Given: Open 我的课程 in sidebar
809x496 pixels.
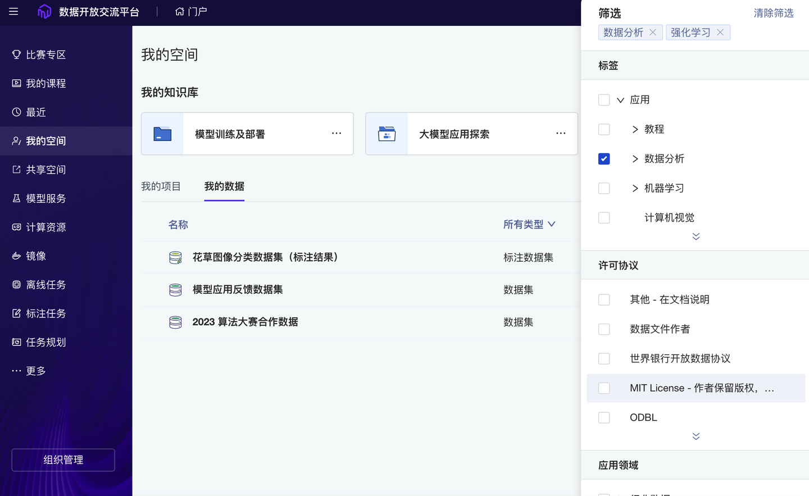Looking at the screenshot, I should pos(46,83).
